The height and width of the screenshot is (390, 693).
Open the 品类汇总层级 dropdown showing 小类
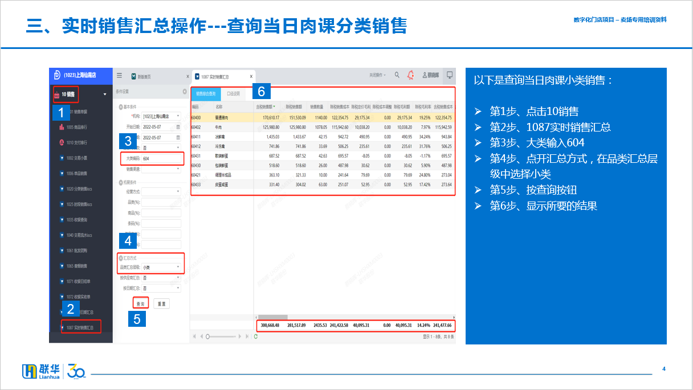pyautogui.click(x=161, y=267)
